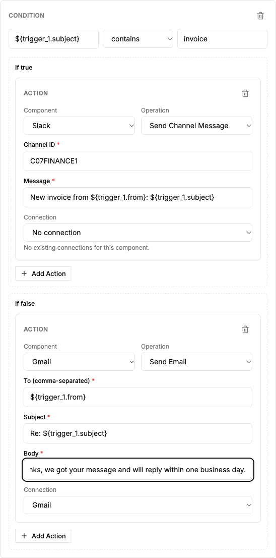Focus the Channel ID field C07FINANCE1

tap(138, 161)
